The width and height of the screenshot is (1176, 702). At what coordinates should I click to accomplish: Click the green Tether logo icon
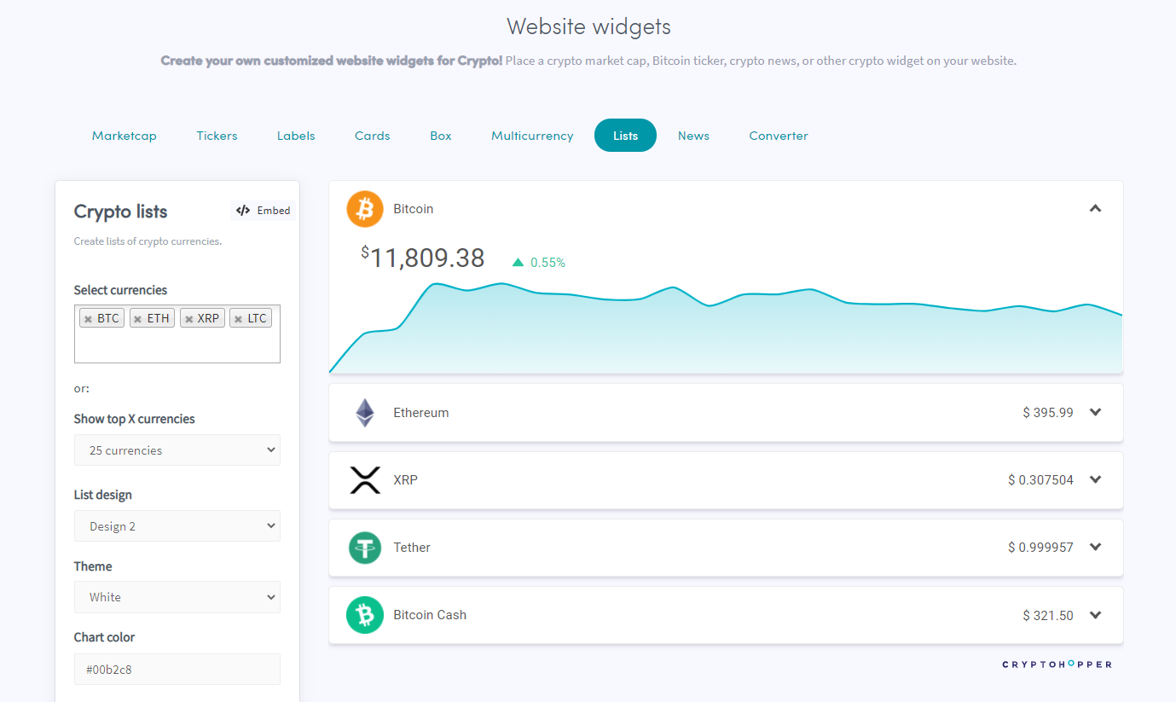pos(365,548)
